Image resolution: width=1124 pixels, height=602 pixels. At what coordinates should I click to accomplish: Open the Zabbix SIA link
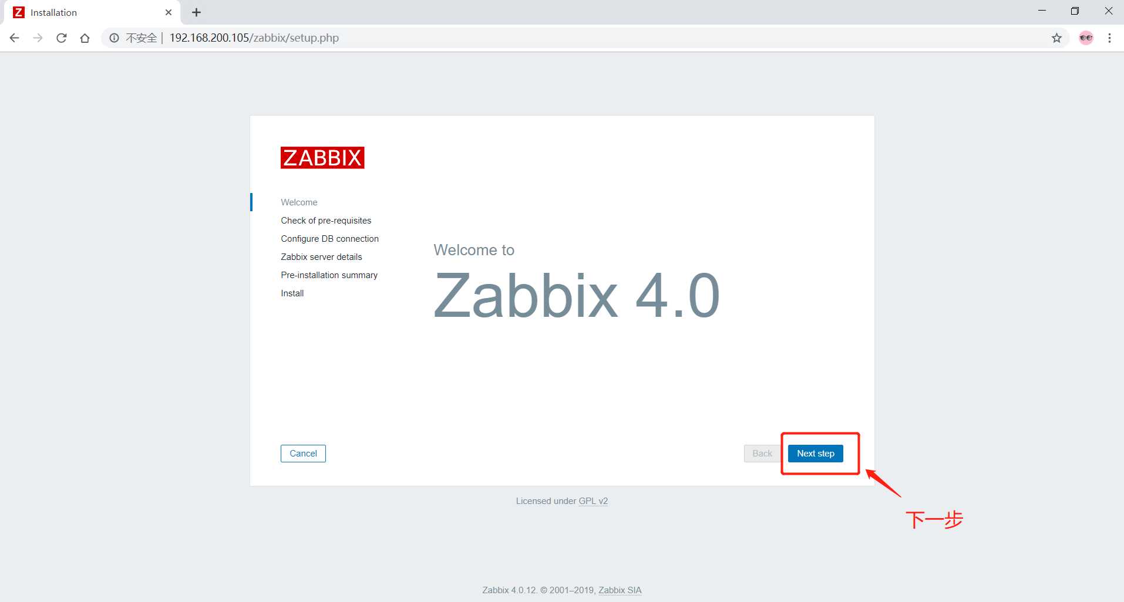[620, 590]
